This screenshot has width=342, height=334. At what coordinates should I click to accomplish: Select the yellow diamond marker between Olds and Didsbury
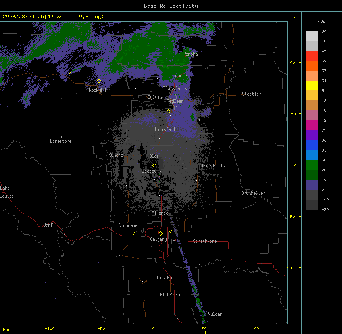pos(154,165)
